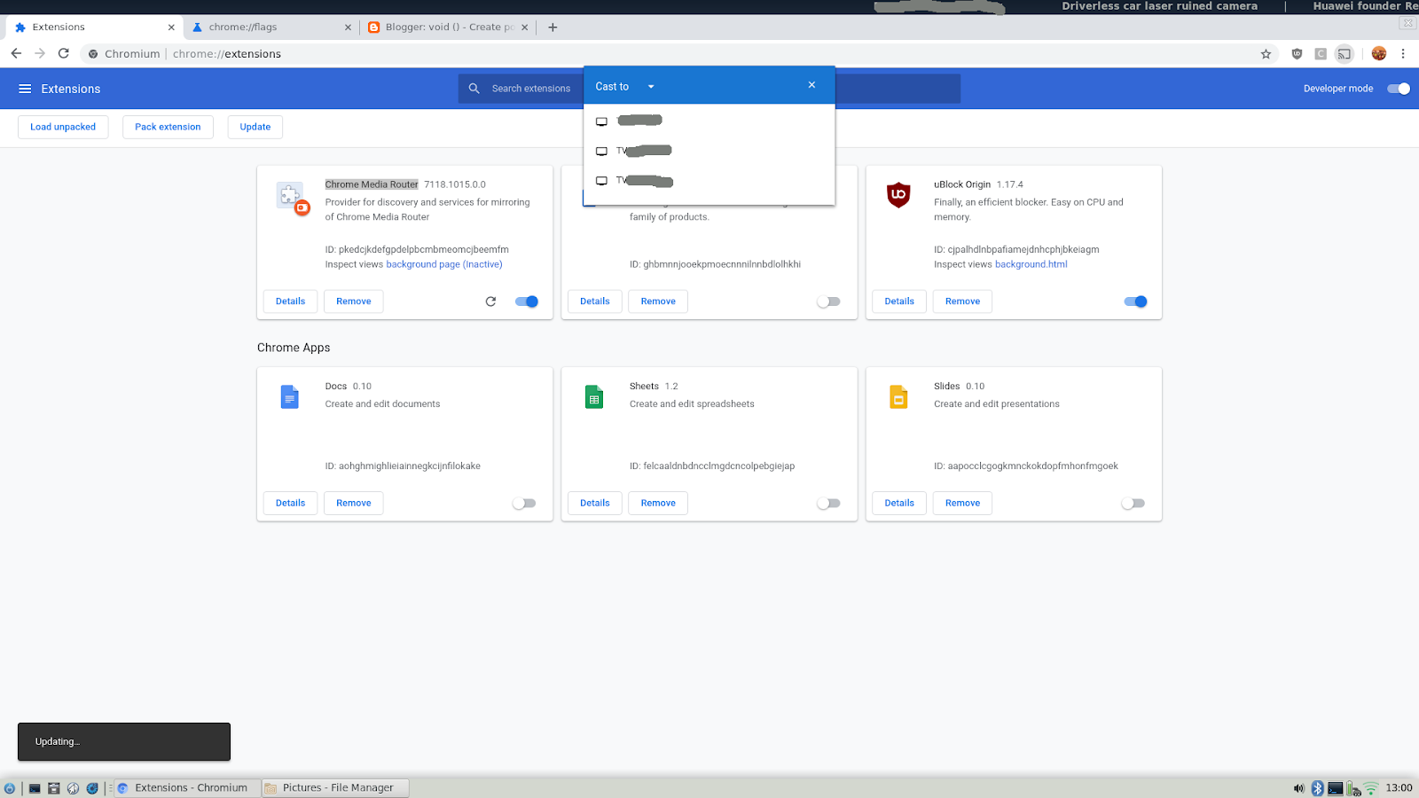
Task: Click the forward navigation arrow
Action: pos(40,54)
